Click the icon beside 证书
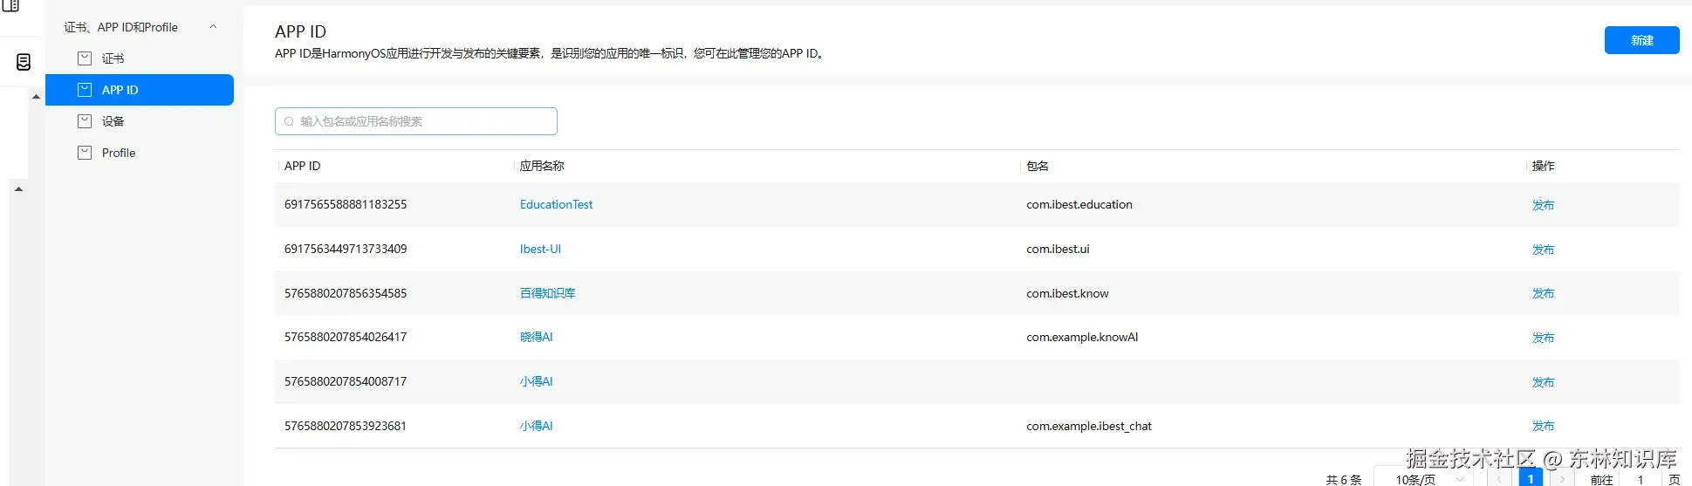Viewport: 1692px width, 486px height. [85, 58]
